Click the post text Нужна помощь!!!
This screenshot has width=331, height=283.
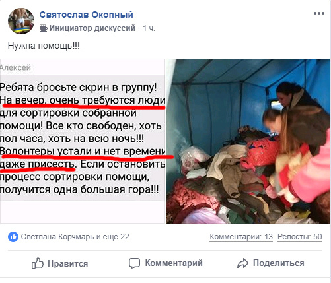(x=44, y=46)
